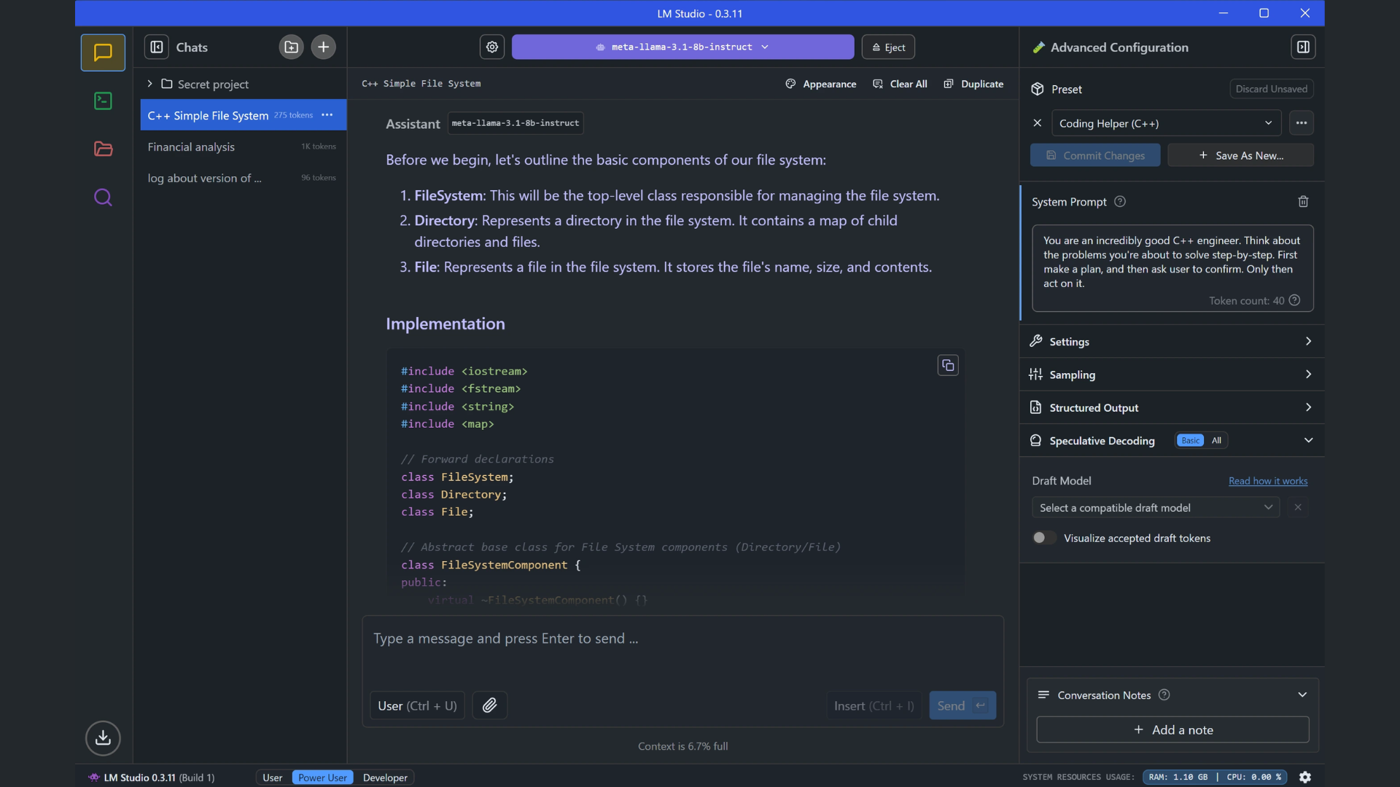The width and height of the screenshot is (1400, 787).
Task: Open the Appearance menu
Action: (x=821, y=84)
